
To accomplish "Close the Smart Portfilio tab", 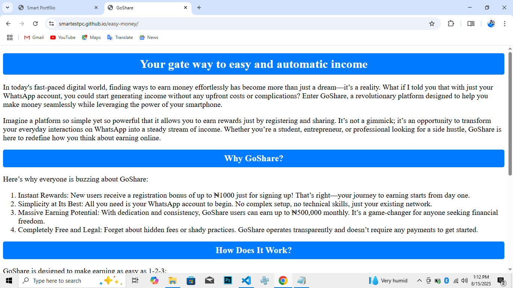I will [96, 7].
